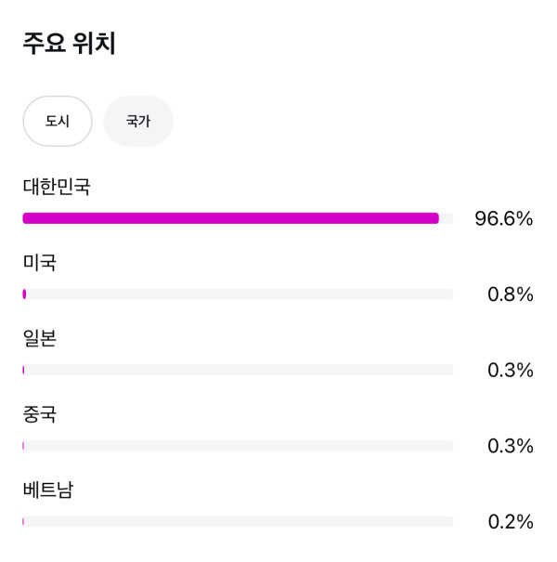The image size is (557, 562).
Task: Select the 0.3% value beside 중국
Action: point(511,447)
